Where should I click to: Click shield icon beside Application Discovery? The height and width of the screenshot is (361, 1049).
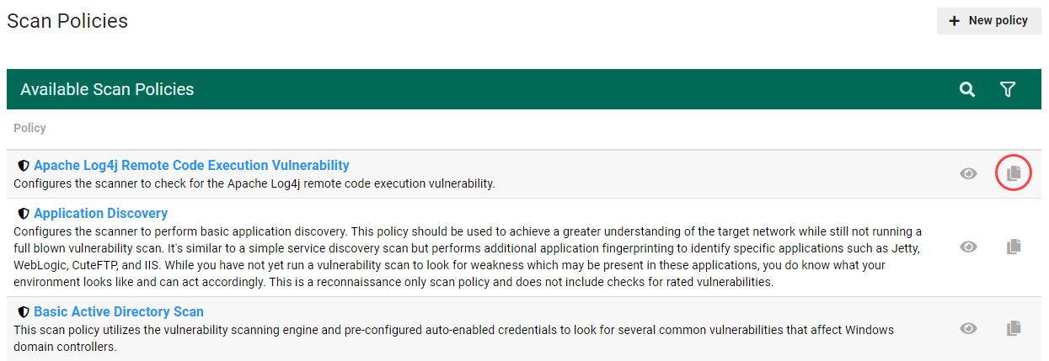(24, 214)
